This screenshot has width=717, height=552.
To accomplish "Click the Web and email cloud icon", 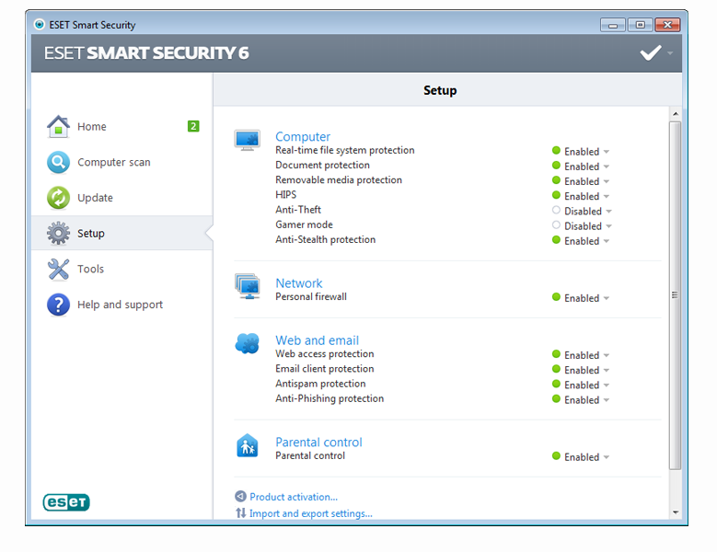I will [x=248, y=343].
